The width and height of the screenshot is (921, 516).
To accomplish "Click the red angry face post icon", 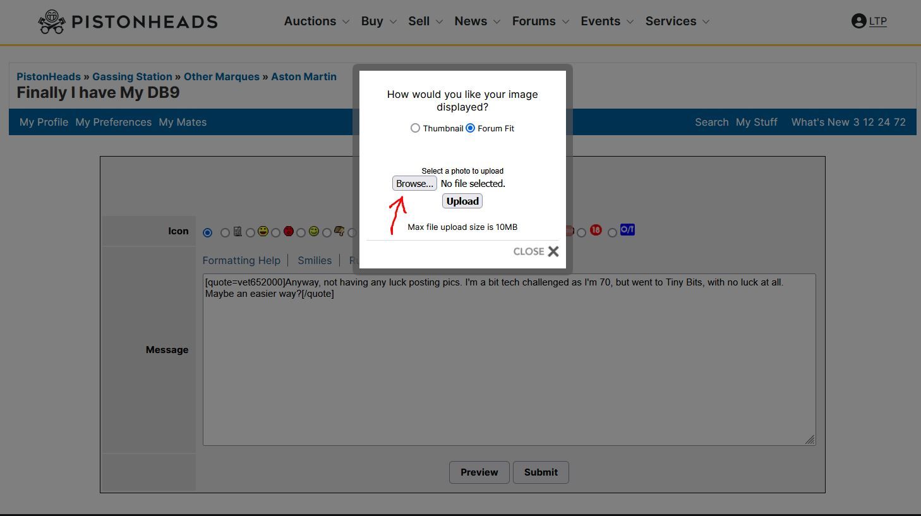I will click(289, 231).
